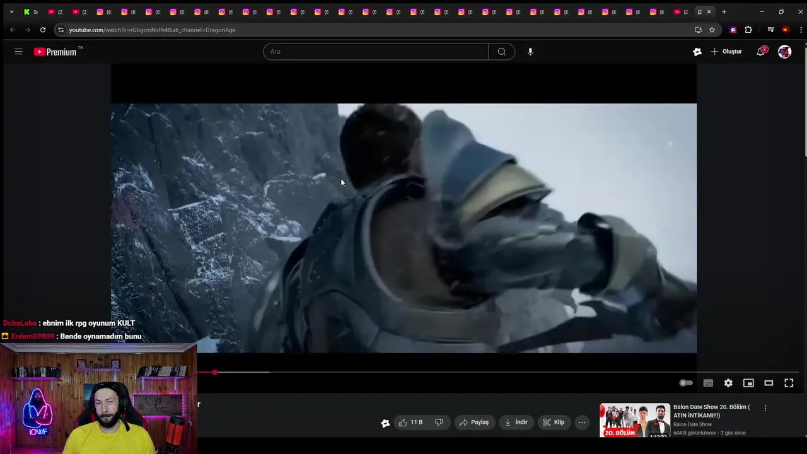Open the Chrome three-dot menu
This screenshot has width=807, height=454.
pyautogui.click(x=801, y=30)
